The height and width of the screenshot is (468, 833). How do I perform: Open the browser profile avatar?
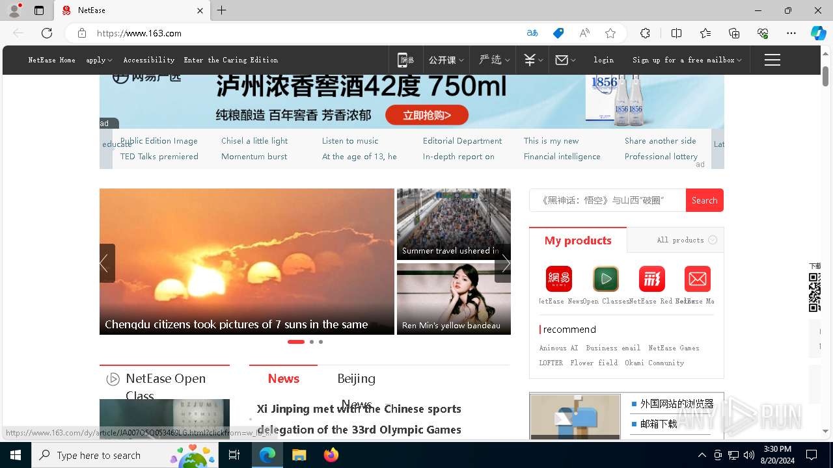pyautogui.click(x=14, y=10)
